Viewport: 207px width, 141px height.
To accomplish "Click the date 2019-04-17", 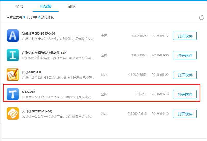I will click(x=160, y=36).
